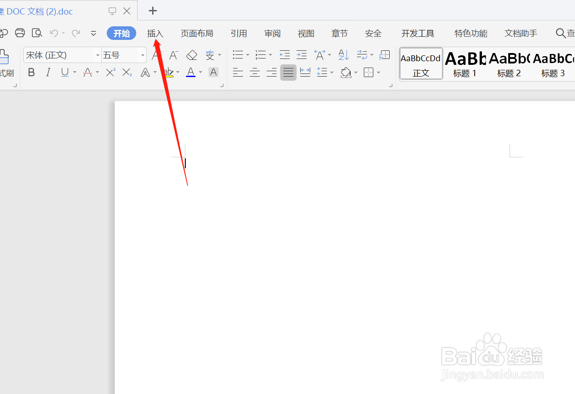Select the 开始 tab

pyautogui.click(x=122, y=34)
